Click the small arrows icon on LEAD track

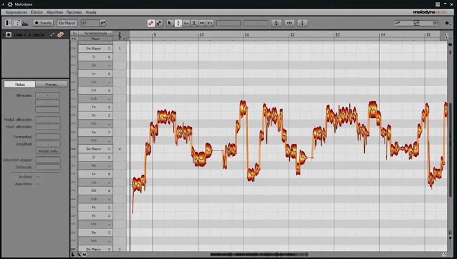coord(52,34)
